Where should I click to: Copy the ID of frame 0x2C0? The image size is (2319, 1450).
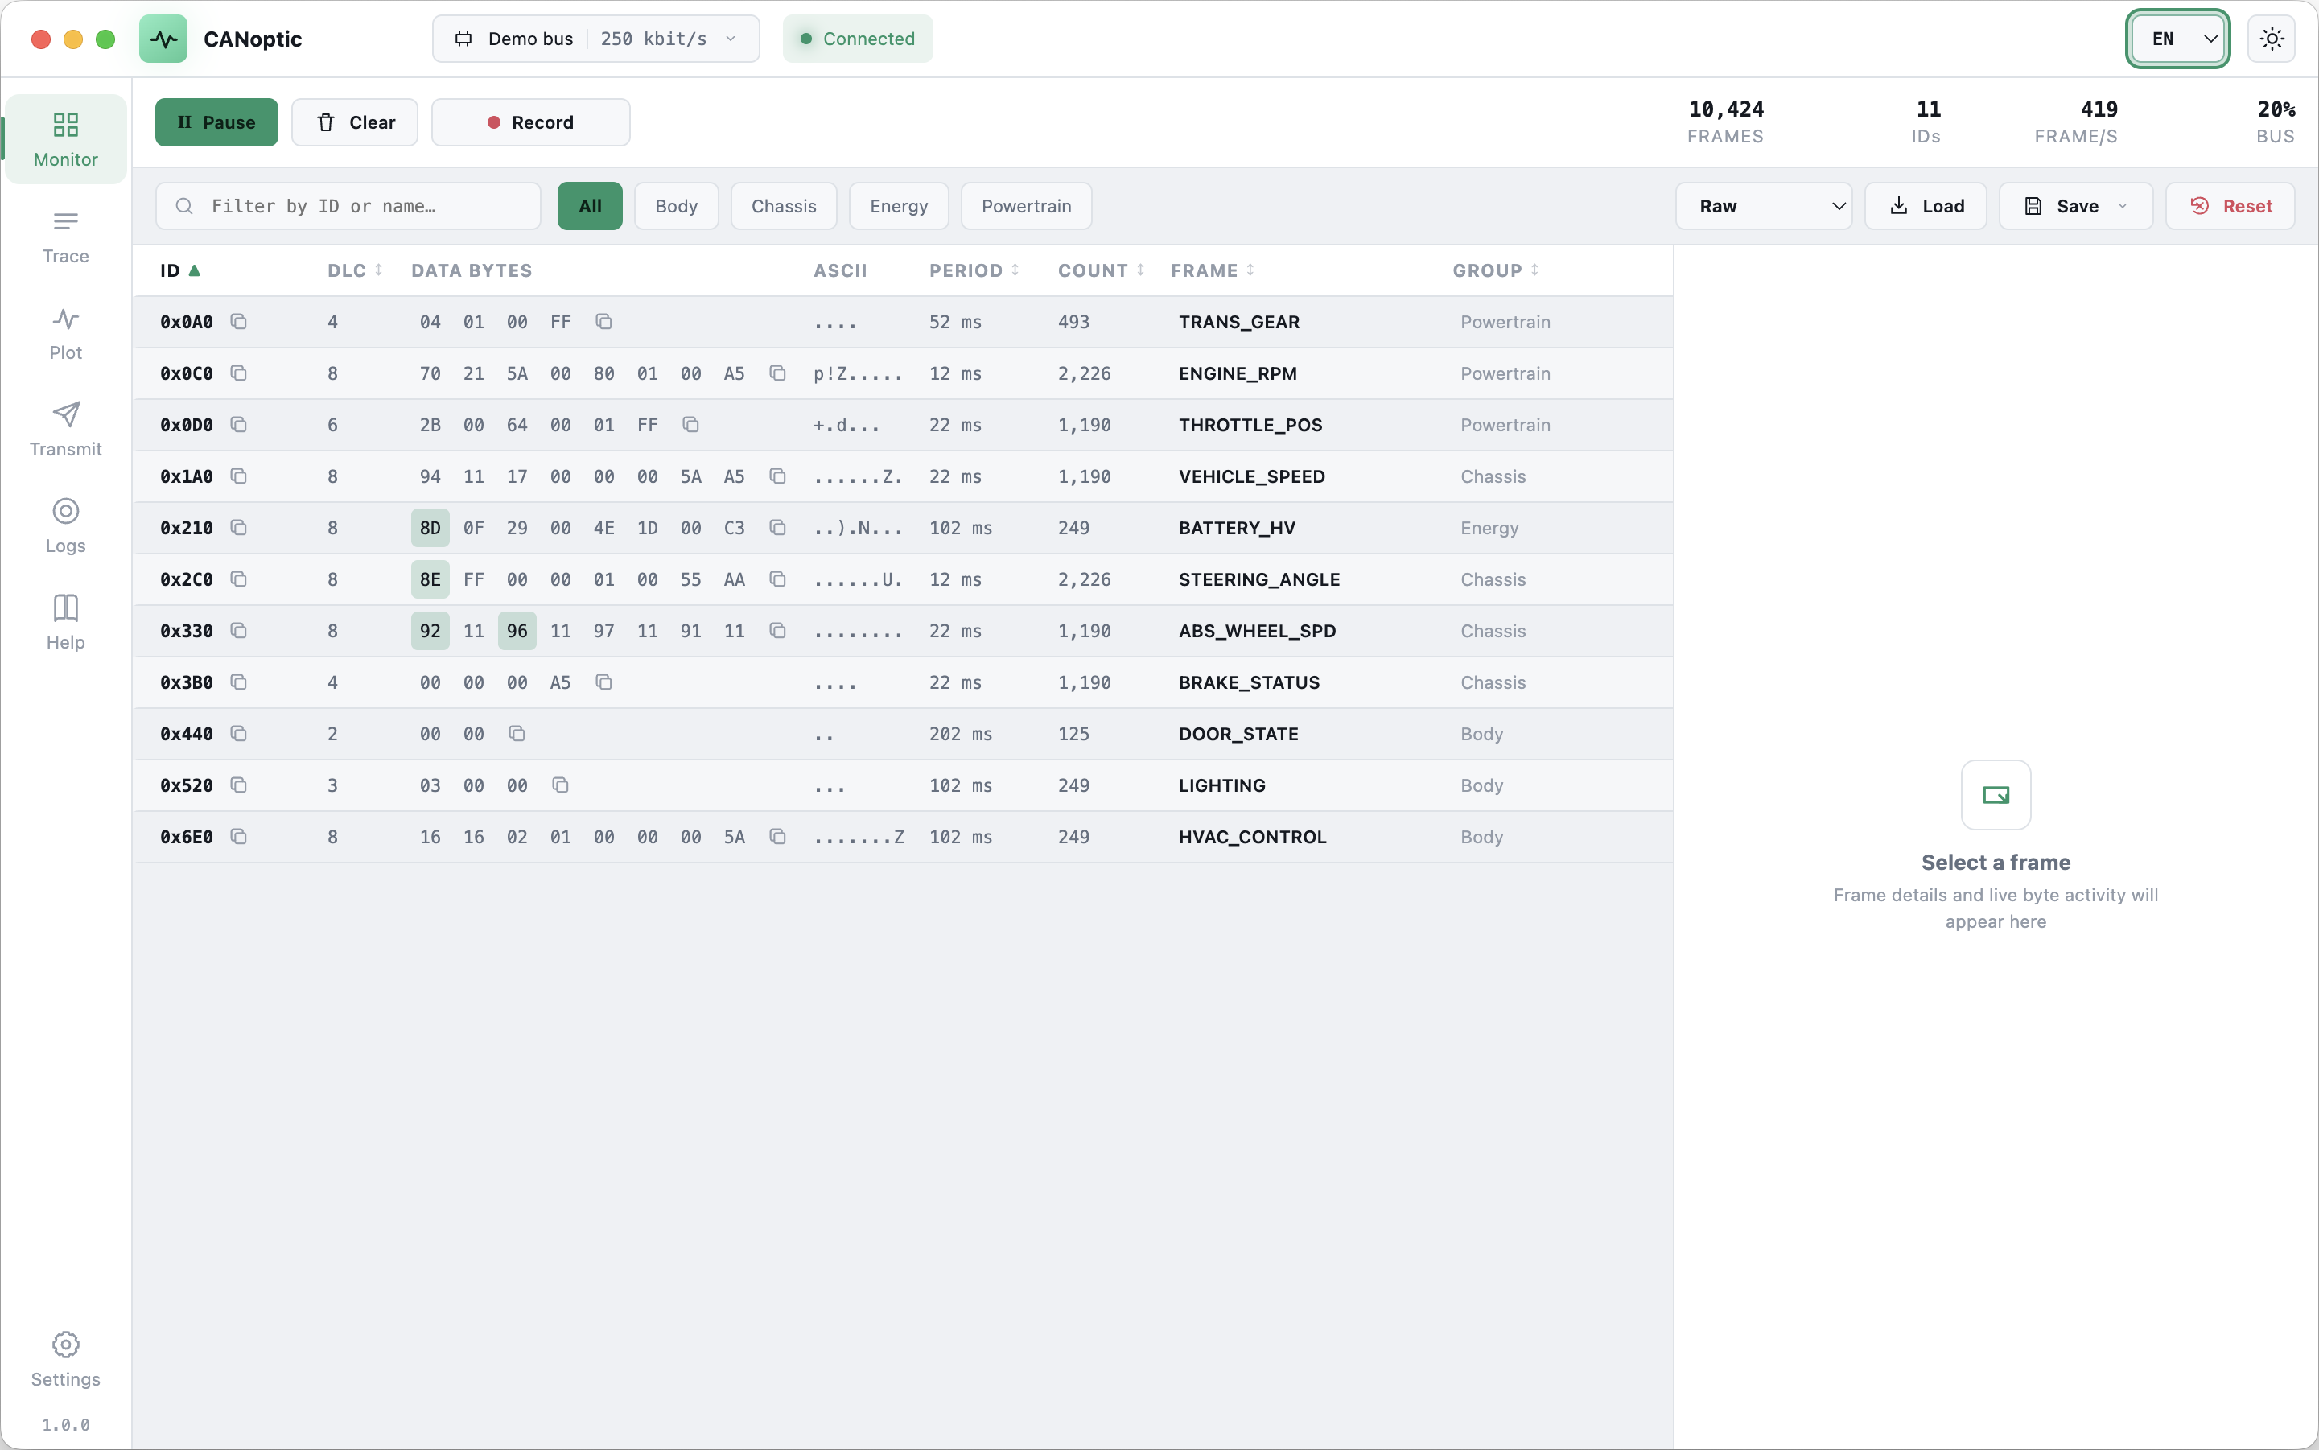(x=239, y=579)
